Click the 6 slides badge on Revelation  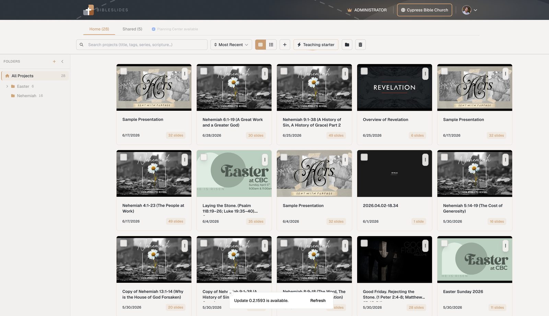coord(418,135)
